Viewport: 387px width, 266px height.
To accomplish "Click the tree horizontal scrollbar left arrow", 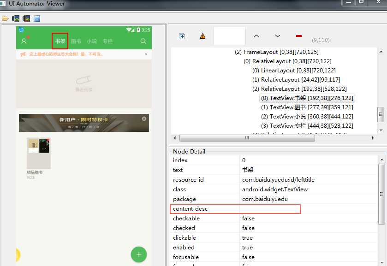I will coord(175,138).
